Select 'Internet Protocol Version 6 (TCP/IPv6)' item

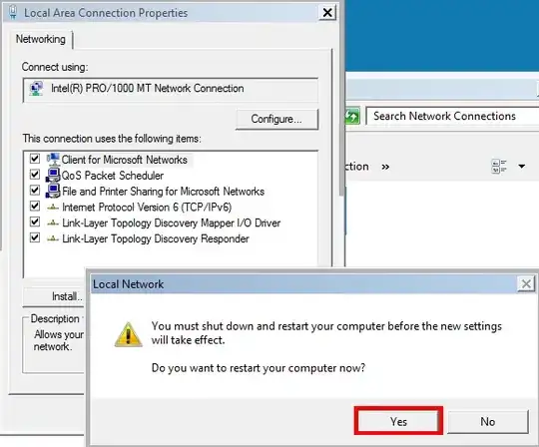147,208
